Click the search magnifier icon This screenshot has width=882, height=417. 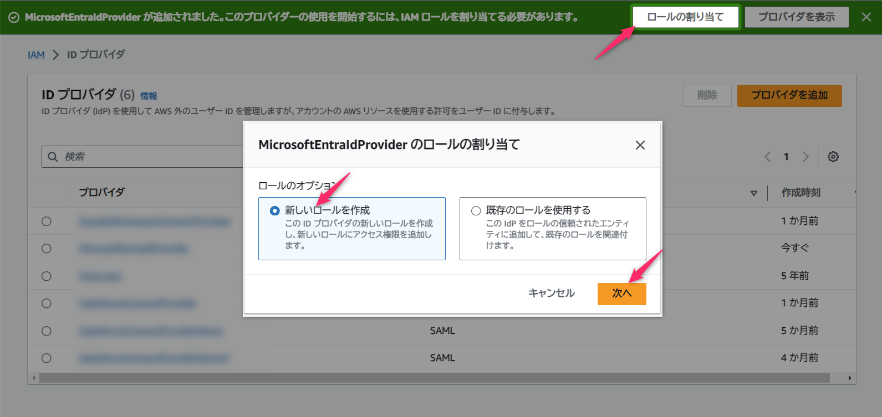[x=53, y=157]
